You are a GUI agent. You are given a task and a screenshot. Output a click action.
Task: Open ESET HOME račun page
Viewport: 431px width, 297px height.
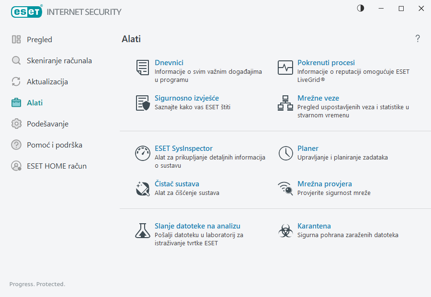tap(57, 166)
